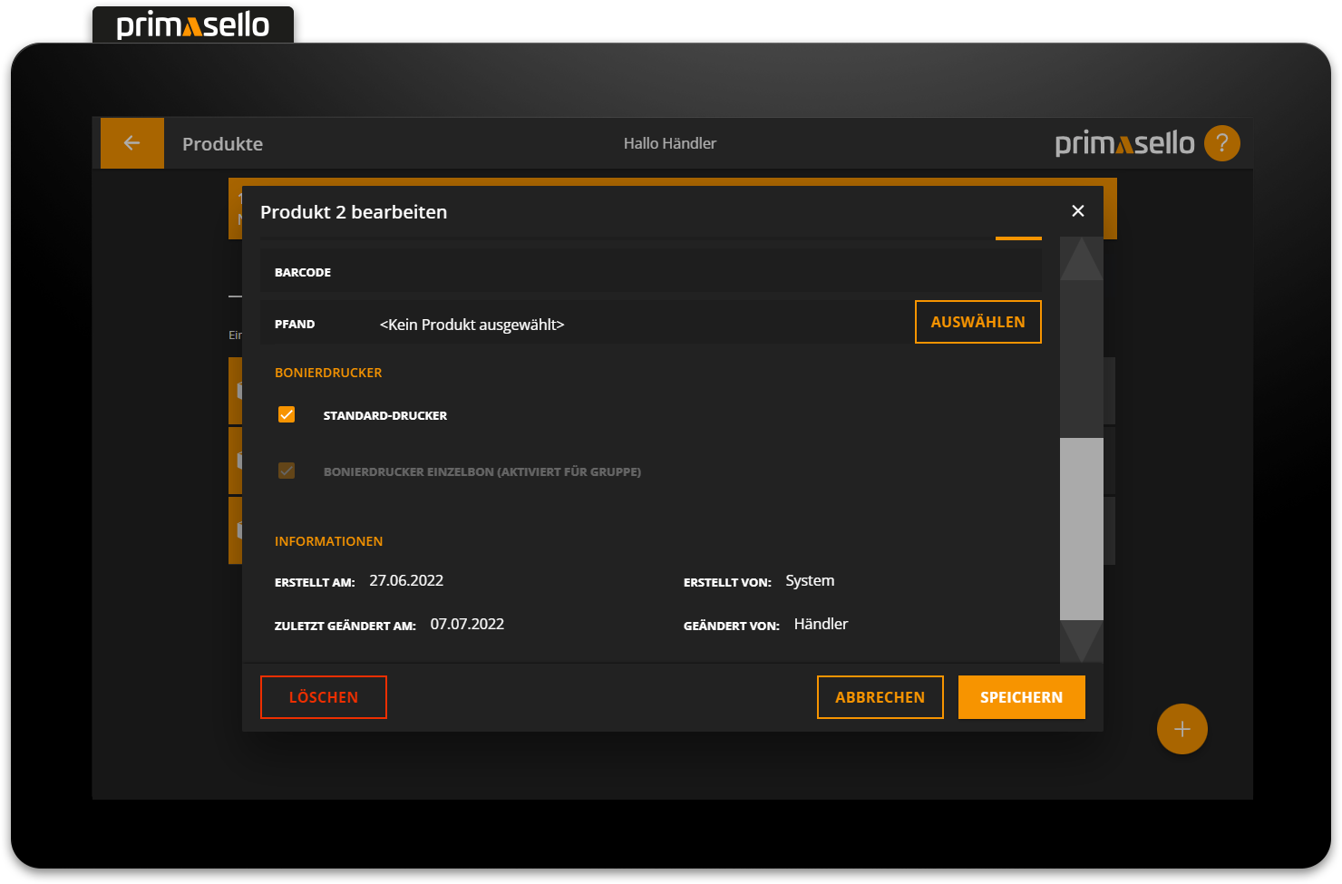Click the scrollbar down arrow

pos(1081,641)
